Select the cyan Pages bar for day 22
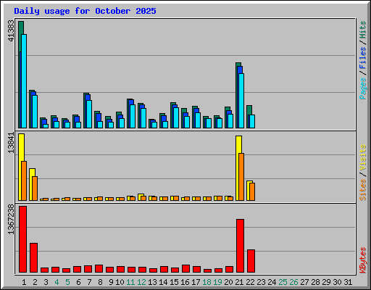The image size is (371, 290). click(x=252, y=122)
